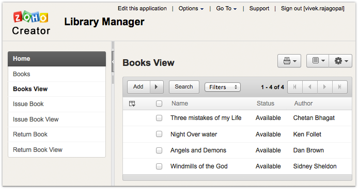
Task: Click the Library Manager title
Action: click(x=104, y=22)
